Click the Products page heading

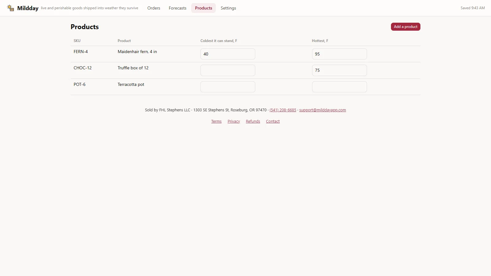click(85, 27)
